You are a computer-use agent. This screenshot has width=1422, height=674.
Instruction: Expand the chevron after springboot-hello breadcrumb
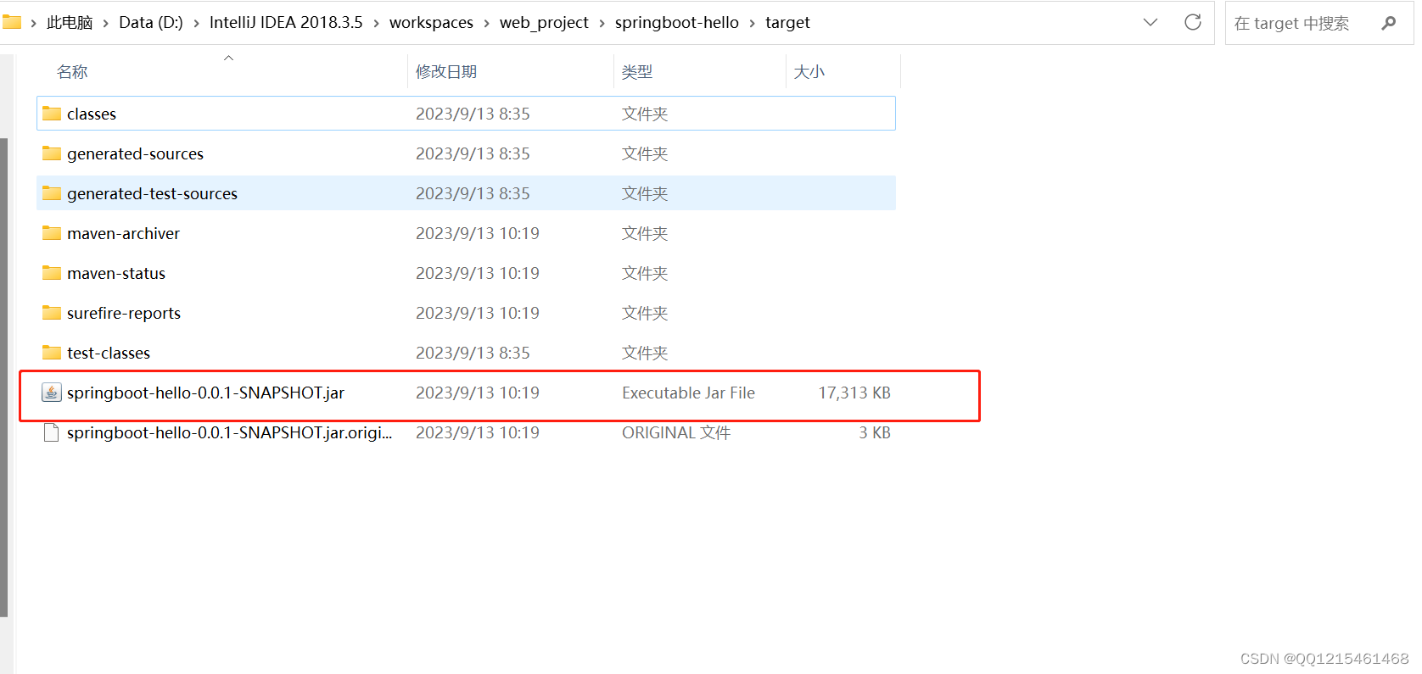[x=752, y=23]
